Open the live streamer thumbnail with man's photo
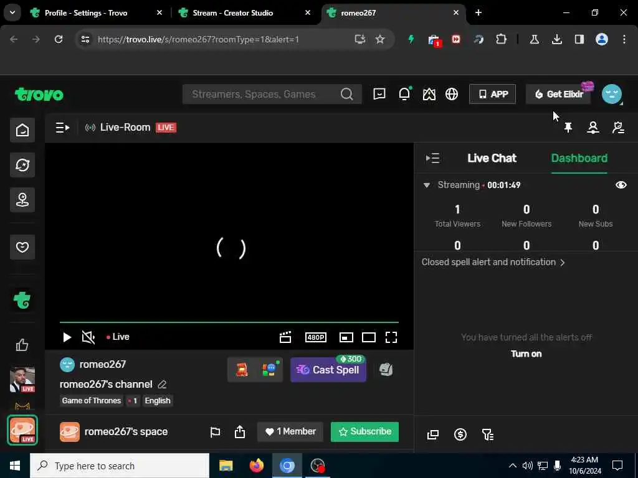 tap(22, 380)
